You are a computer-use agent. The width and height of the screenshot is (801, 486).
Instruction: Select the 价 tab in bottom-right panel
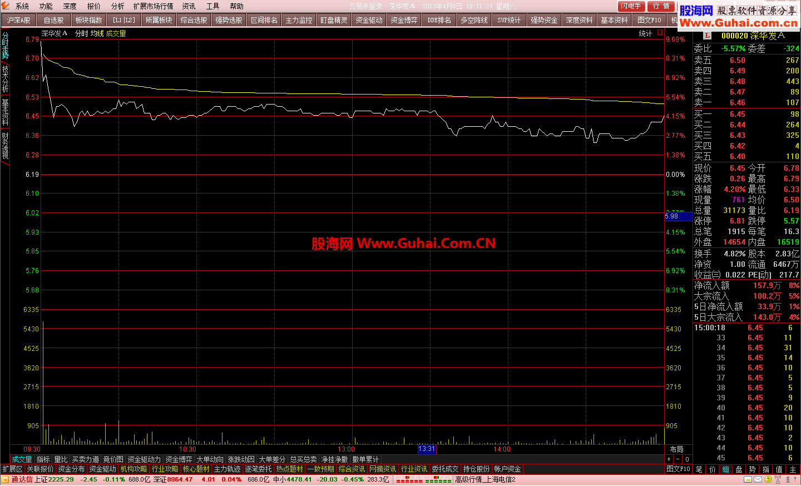click(x=713, y=469)
